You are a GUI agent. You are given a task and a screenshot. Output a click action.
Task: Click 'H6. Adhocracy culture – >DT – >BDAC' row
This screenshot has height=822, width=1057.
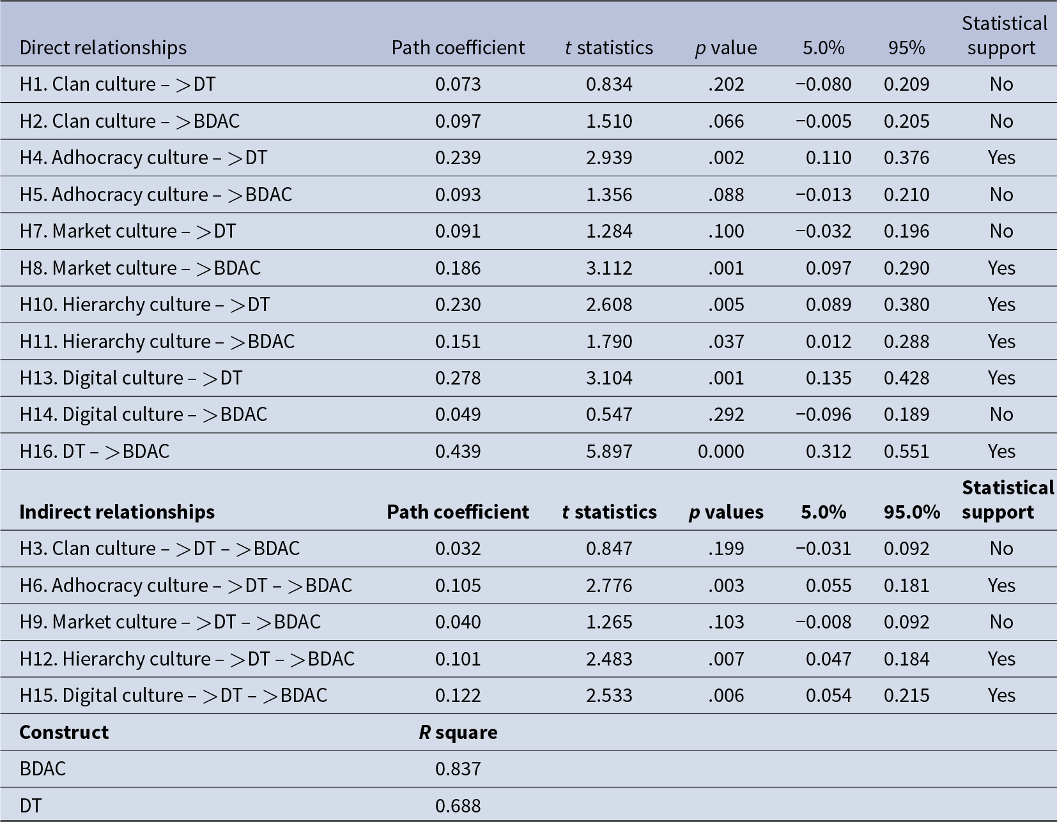coord(528,586)
